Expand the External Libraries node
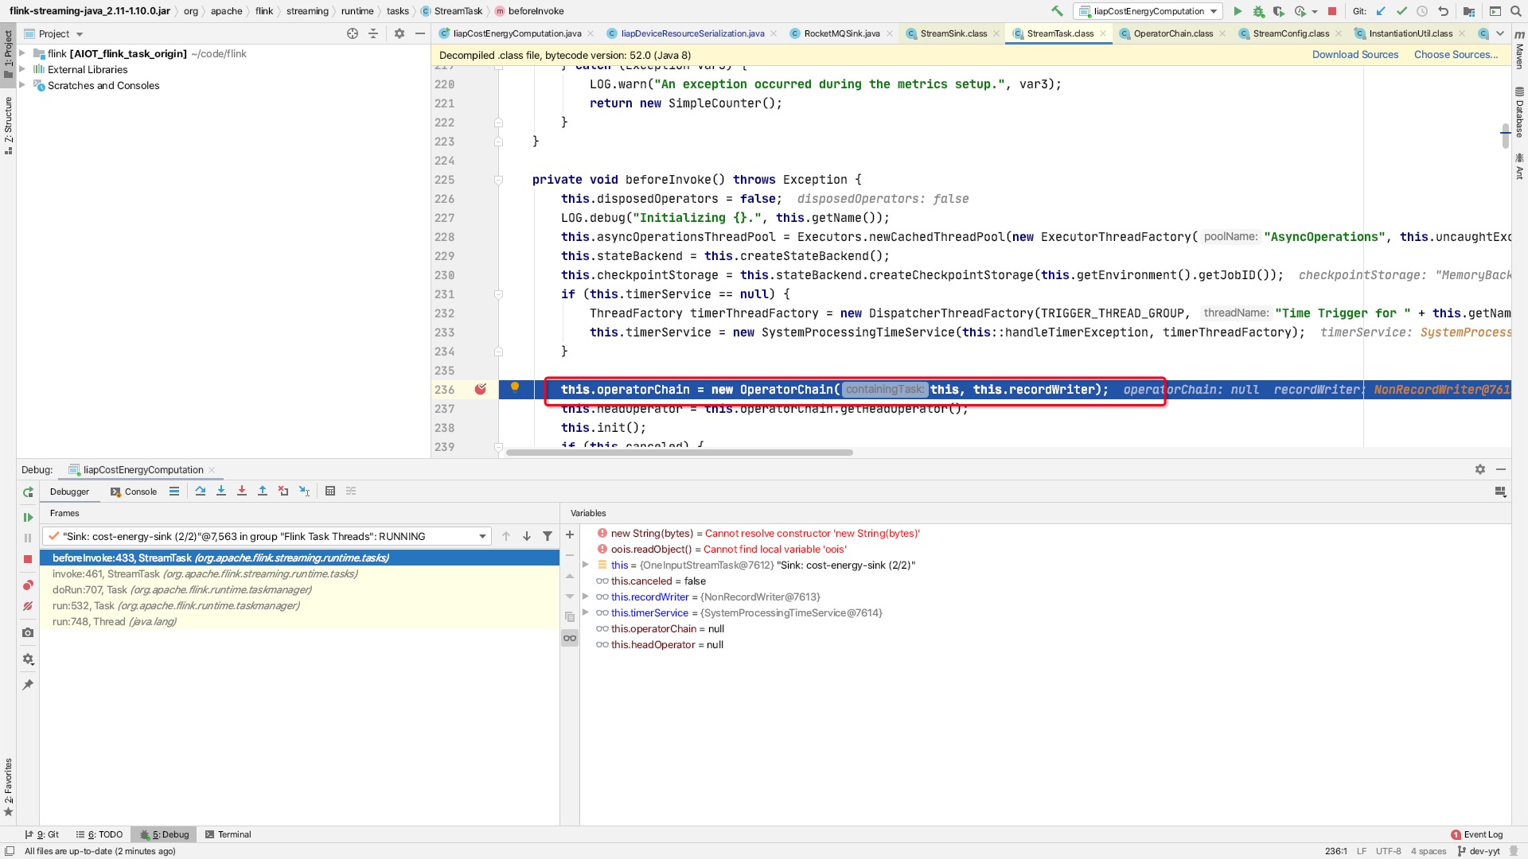This screenshot has width=1528, height=859. [x=23, y=70]
